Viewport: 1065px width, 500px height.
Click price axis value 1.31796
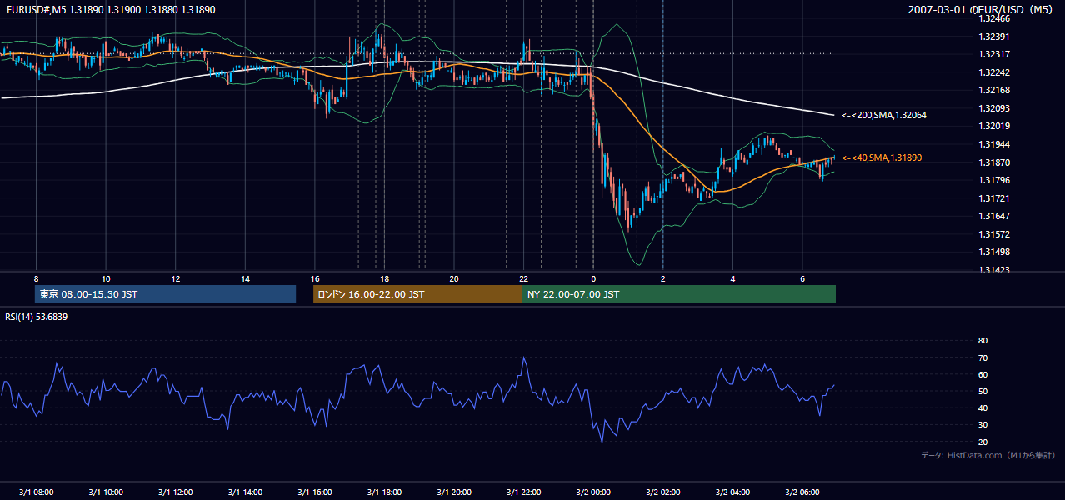coord(994,180)
